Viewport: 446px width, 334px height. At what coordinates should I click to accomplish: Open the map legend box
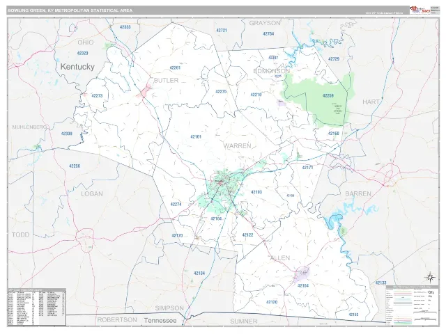pyautogui.click(x=412, y=305)
